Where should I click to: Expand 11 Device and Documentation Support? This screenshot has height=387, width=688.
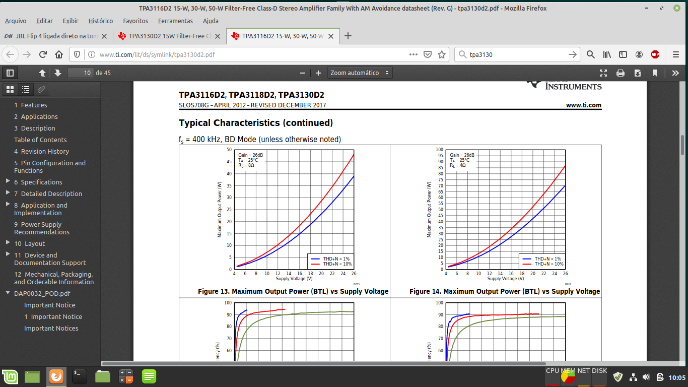pyautogui.click(x=8, y=254)
